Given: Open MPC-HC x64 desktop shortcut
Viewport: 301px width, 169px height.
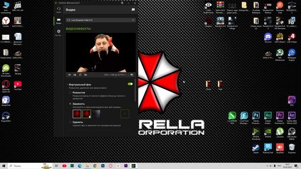Looking at the screenshot, I should [x=18, y=6].
